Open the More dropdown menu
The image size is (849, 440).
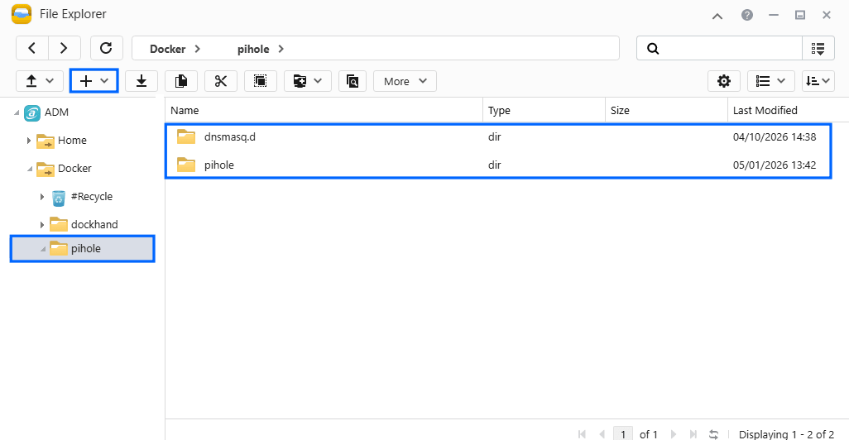coord(405,81)
